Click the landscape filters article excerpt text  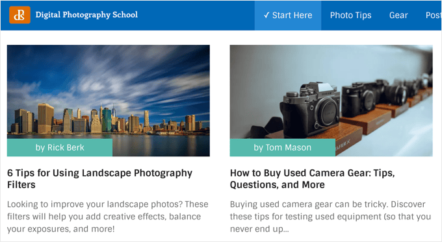coord(108,217)
